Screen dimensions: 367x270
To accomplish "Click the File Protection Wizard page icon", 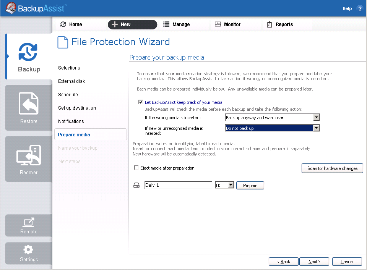I will point(63,42).
